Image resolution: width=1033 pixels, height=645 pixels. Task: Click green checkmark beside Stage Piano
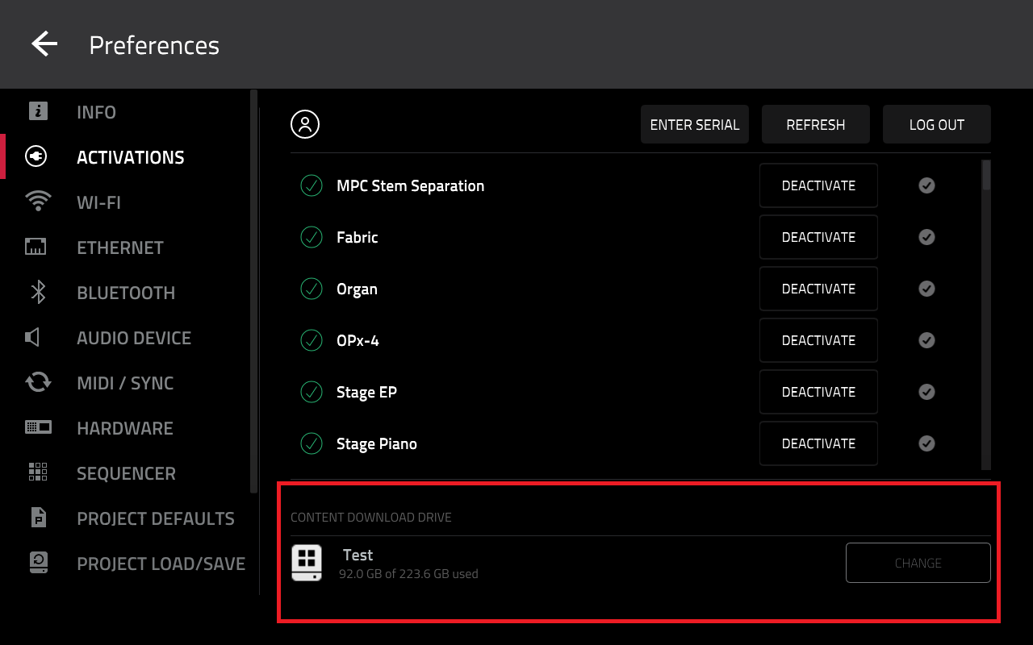[x=312, y=443]
